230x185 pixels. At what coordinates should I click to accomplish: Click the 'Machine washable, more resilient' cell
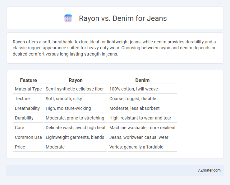point(142,128)
